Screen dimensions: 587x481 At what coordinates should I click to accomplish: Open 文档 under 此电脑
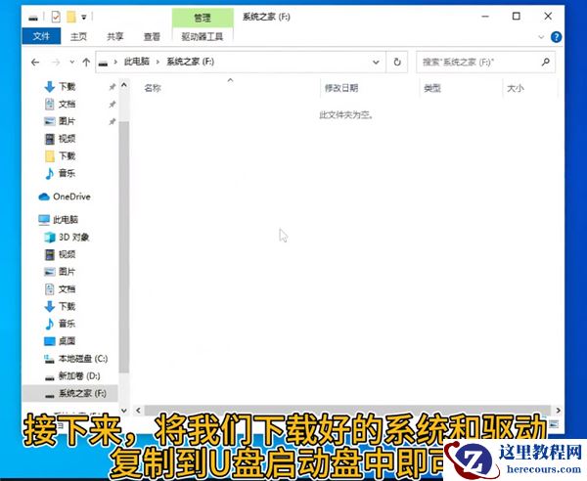click(x=68, y=288)
